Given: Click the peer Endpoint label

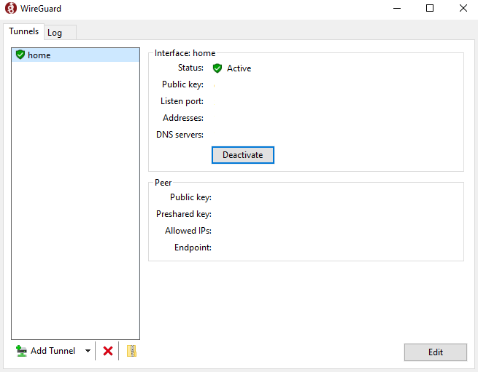Looking at the screenshot, I should coord(193,248).
